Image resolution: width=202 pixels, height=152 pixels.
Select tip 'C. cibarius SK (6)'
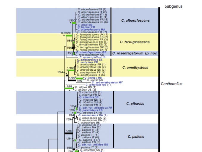click(91, 113)
